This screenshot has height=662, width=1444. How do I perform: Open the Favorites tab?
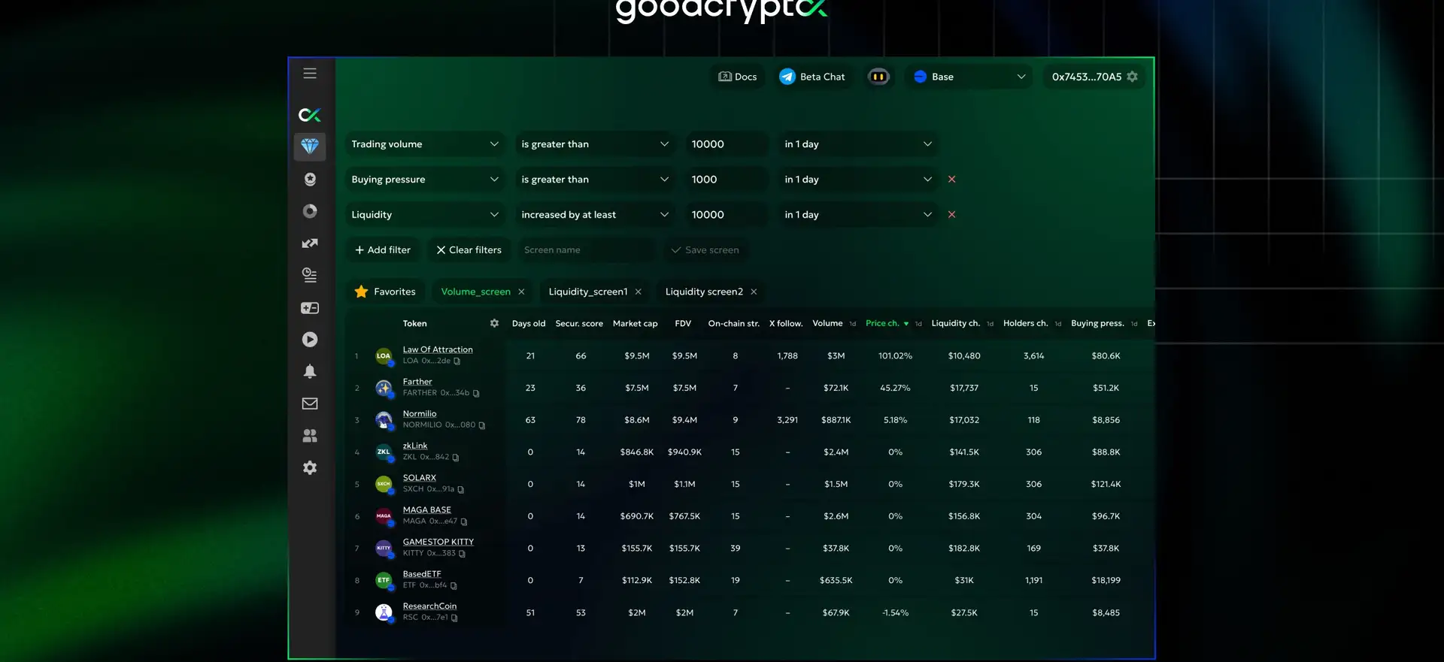coord(385,292)
